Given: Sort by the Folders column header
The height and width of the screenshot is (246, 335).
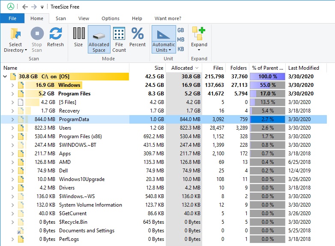Looking at the screenshot, I should [237, 68].
